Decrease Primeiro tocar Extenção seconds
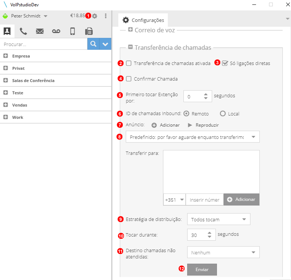The height and width of the screenshot is (280, 291). 206,98
